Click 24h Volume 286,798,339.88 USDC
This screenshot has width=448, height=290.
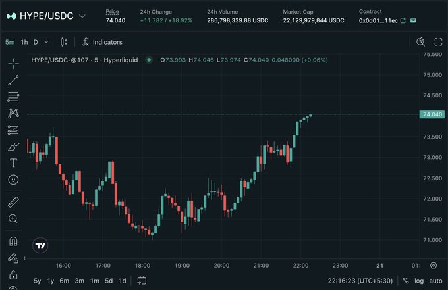238,20
